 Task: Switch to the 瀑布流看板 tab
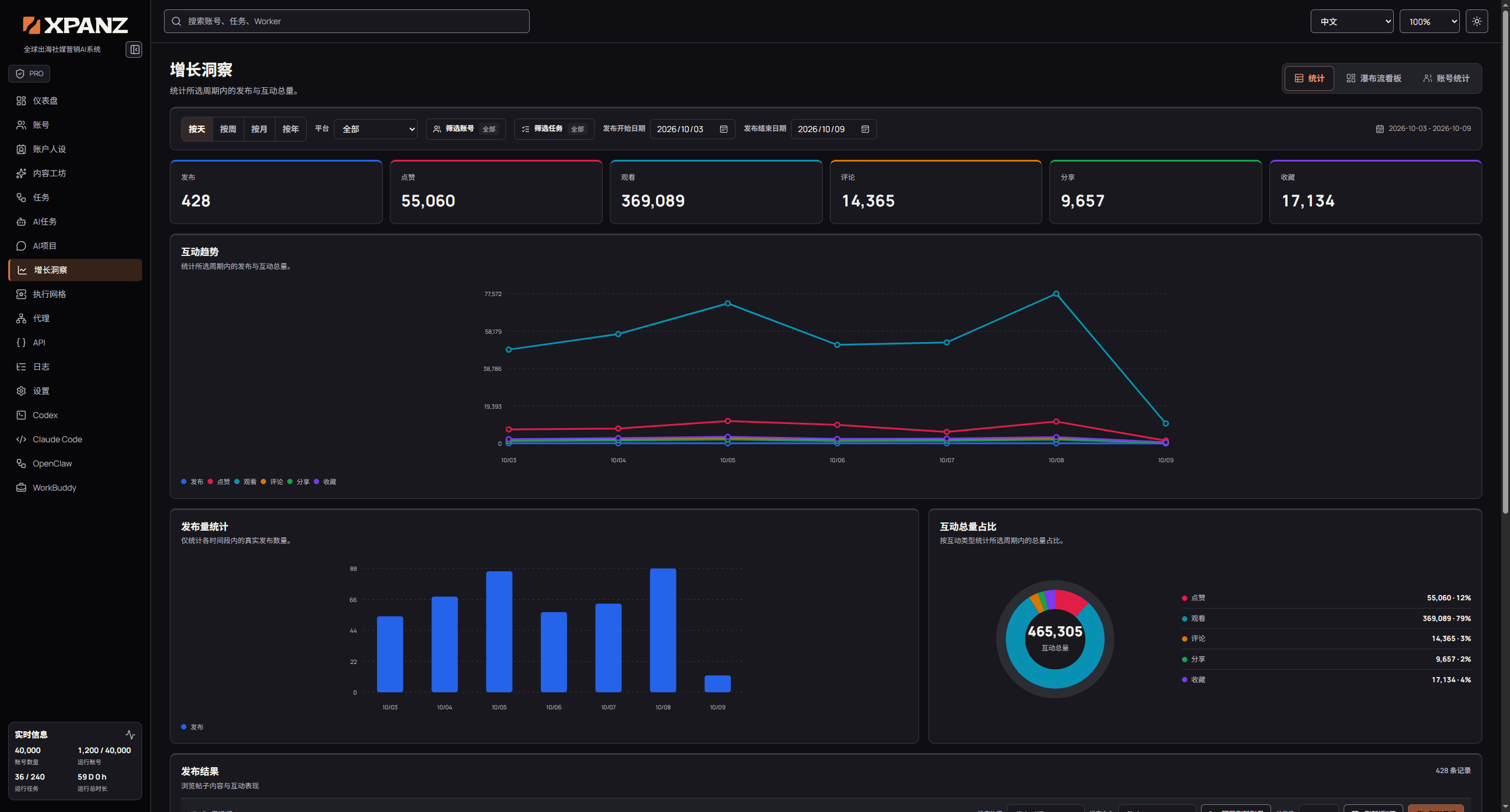coord(1374,78)
